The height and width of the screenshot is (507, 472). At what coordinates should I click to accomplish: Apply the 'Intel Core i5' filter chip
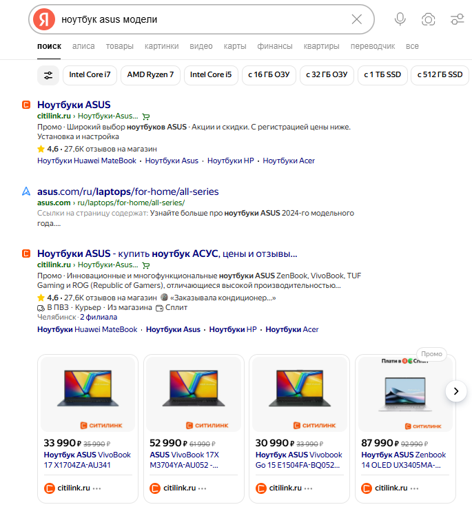211,75
